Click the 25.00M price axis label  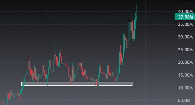[185, 50]
